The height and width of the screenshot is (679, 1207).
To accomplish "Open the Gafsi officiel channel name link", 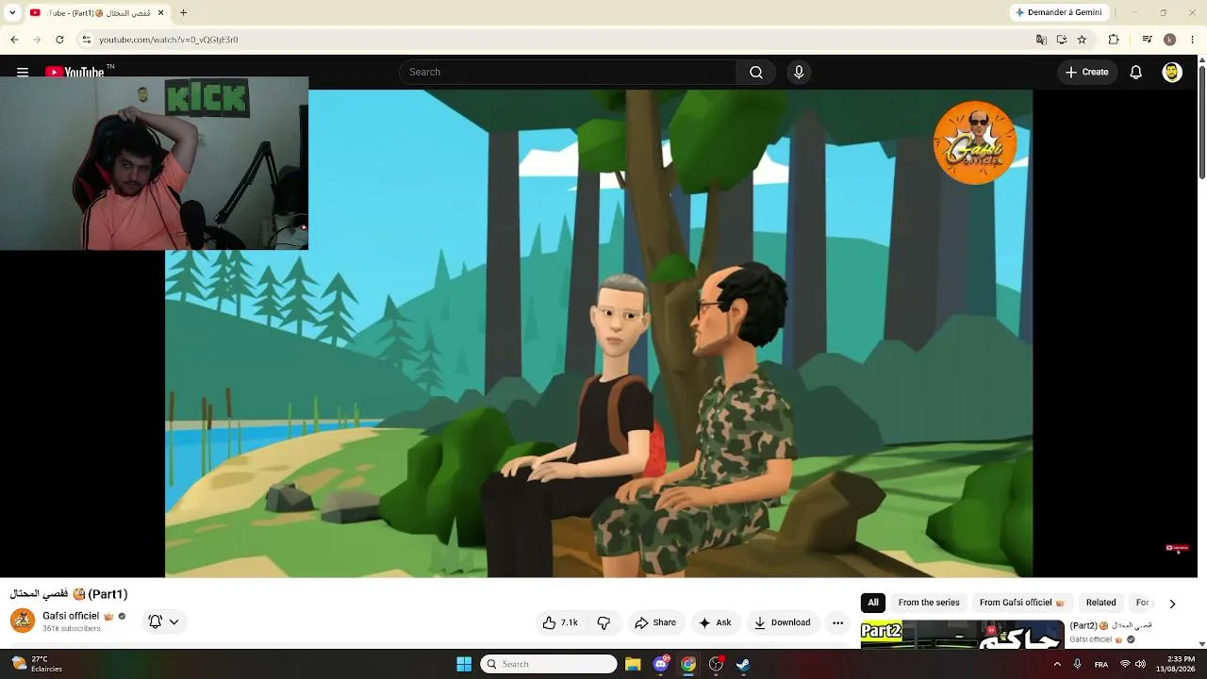I will tap(71, 616).
